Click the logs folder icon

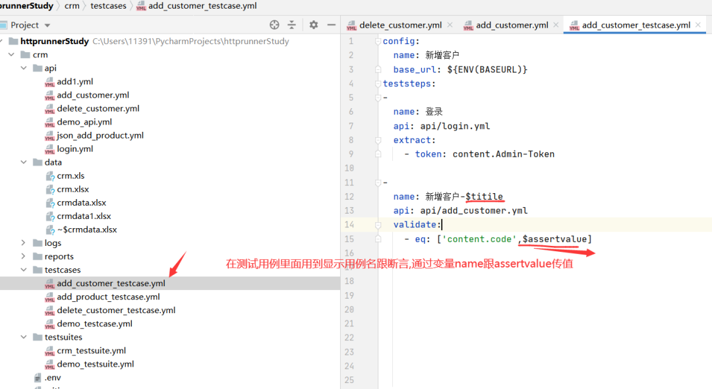38,243
